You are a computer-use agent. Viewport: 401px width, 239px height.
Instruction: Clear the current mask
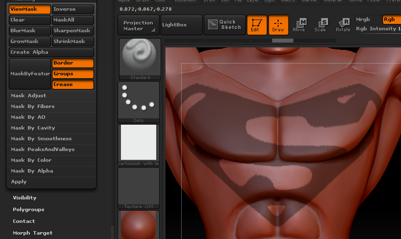point(30,20)
